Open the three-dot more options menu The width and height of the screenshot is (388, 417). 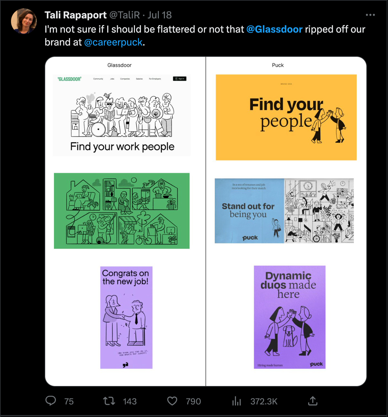pos(370,15)
